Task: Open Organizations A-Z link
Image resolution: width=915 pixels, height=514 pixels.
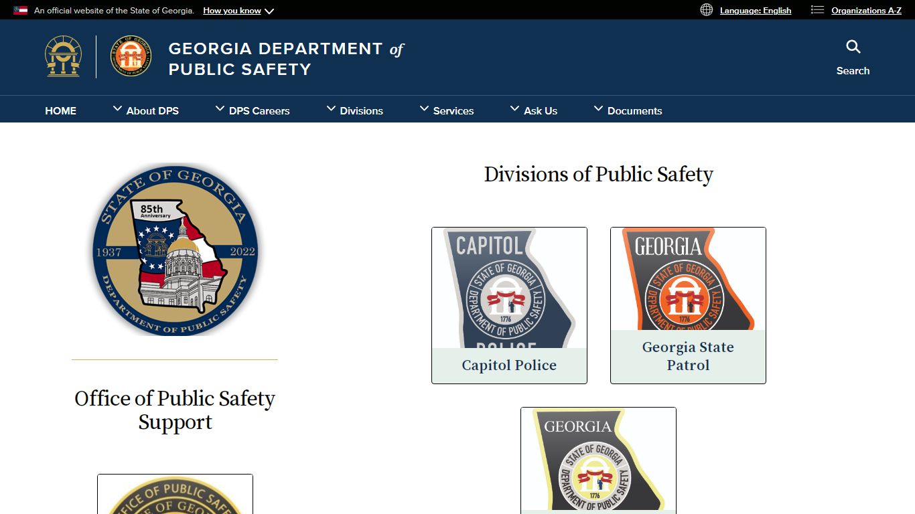Action: [866, 10]
